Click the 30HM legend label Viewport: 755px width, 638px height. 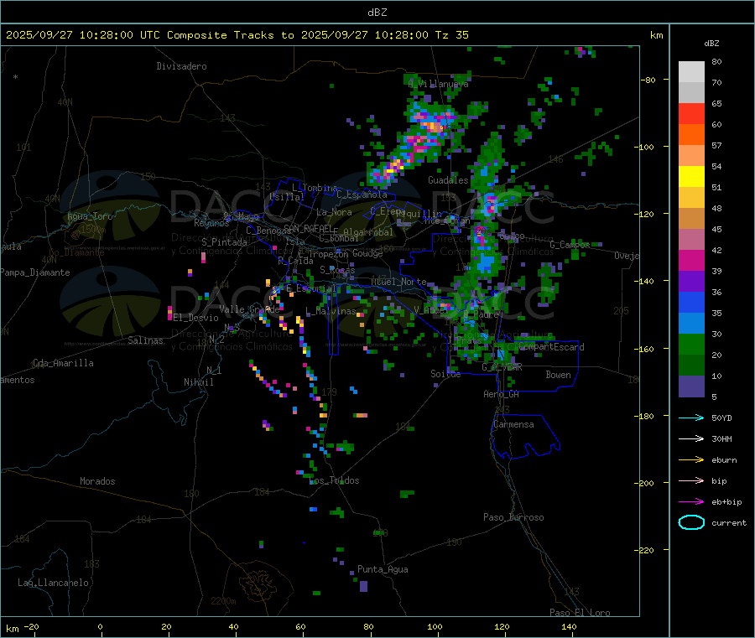click(721, 438)
